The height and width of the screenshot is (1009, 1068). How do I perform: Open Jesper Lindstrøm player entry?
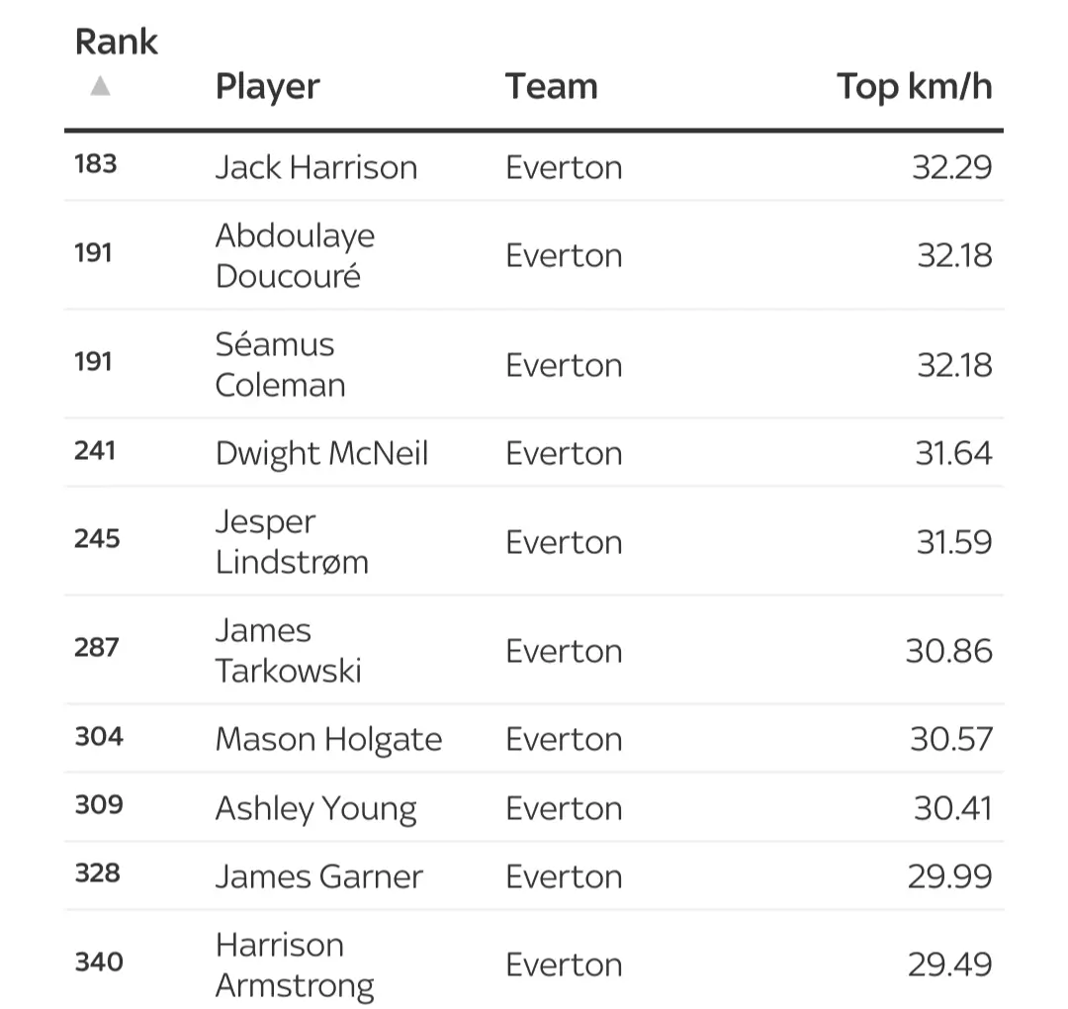pyautogui.click(x=292, y=542)
